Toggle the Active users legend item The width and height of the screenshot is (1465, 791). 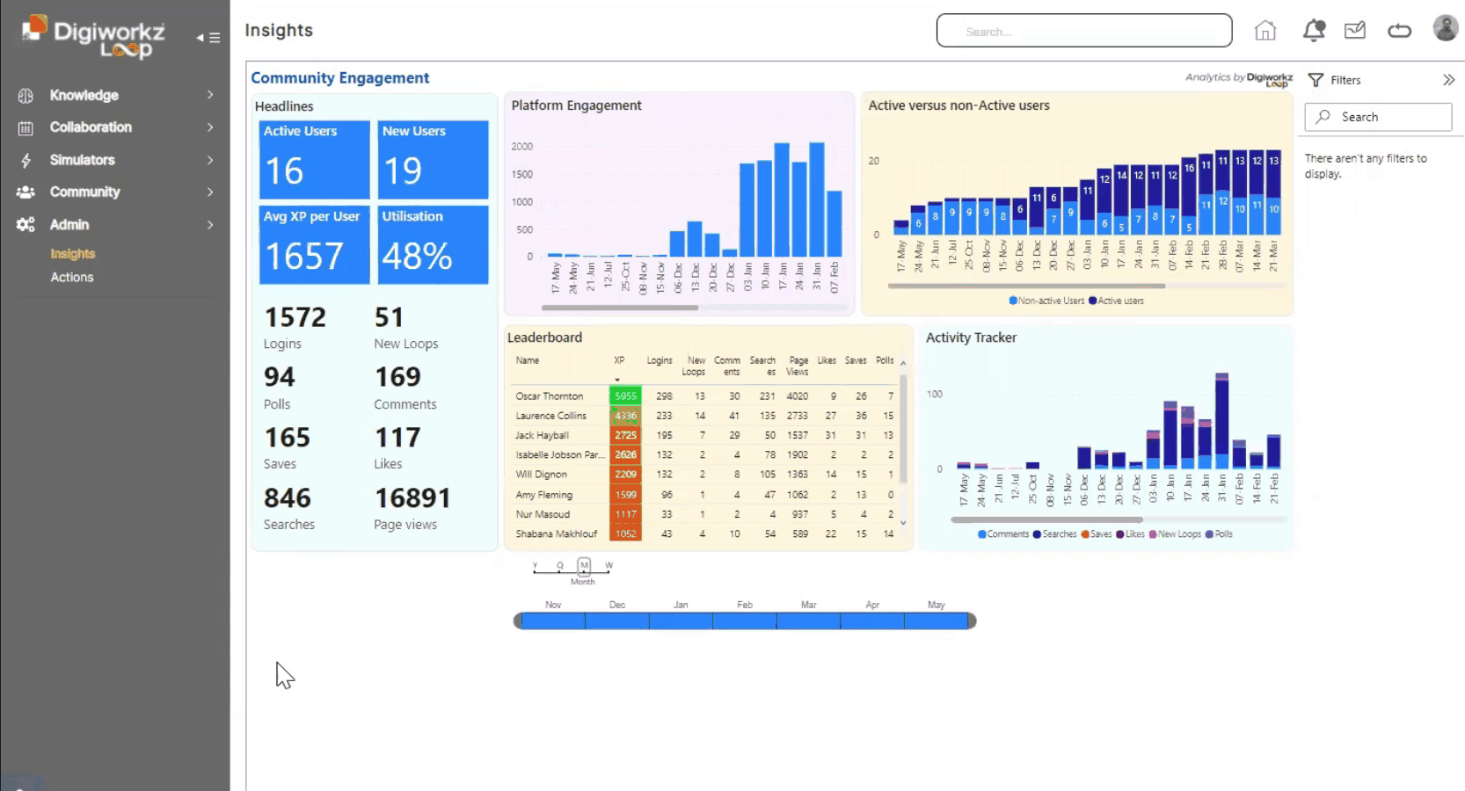click(x=1117, y=301)
